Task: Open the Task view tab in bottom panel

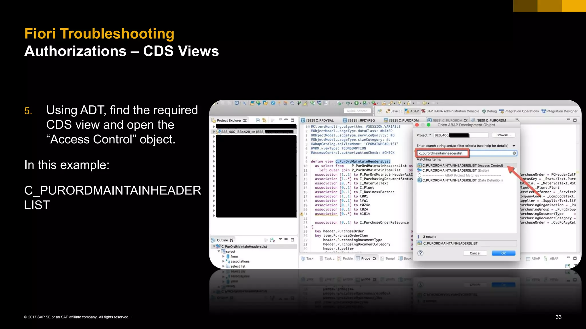Action: [x=307, y=258]
